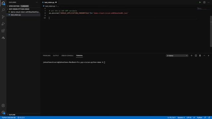The height and width of the screenshot is (119, 212).
Task: Kill terminal with trash icon
Action: click(x=200, y=56)
